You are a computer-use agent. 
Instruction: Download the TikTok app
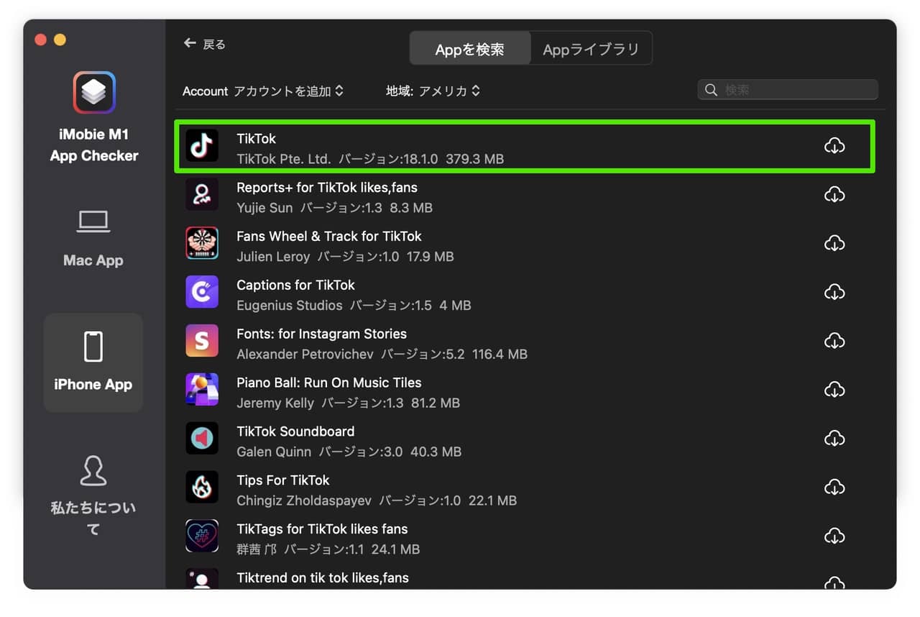(x=834, y=146)
